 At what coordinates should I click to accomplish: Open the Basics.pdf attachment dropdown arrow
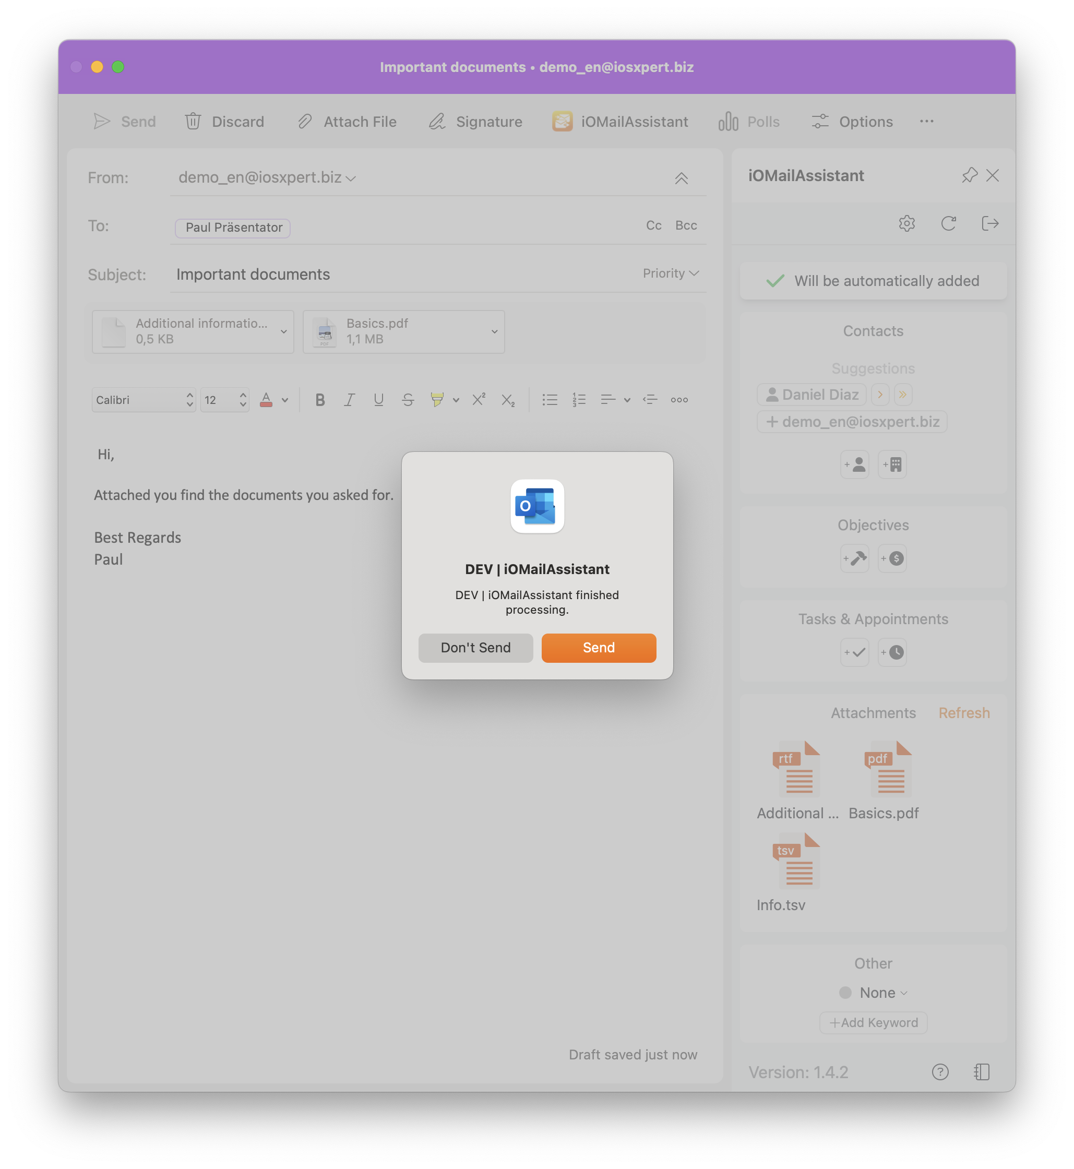495,331
